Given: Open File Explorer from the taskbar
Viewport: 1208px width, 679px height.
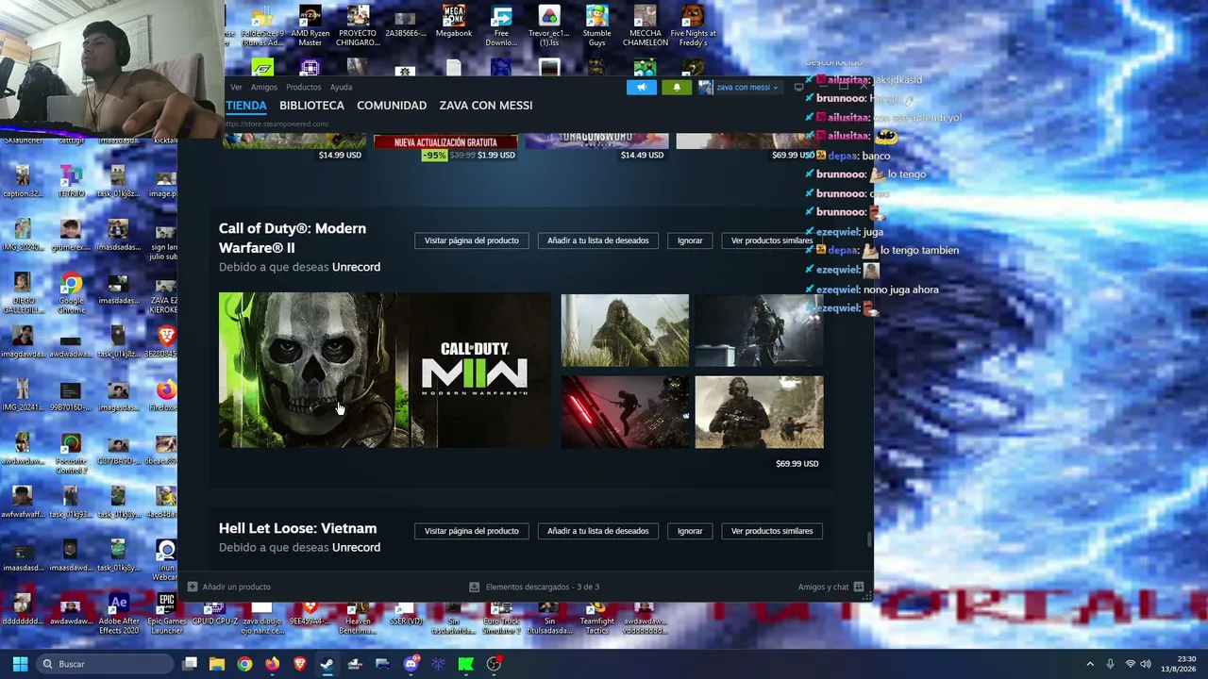Looking at the screenshot, I should click(217, 664).
